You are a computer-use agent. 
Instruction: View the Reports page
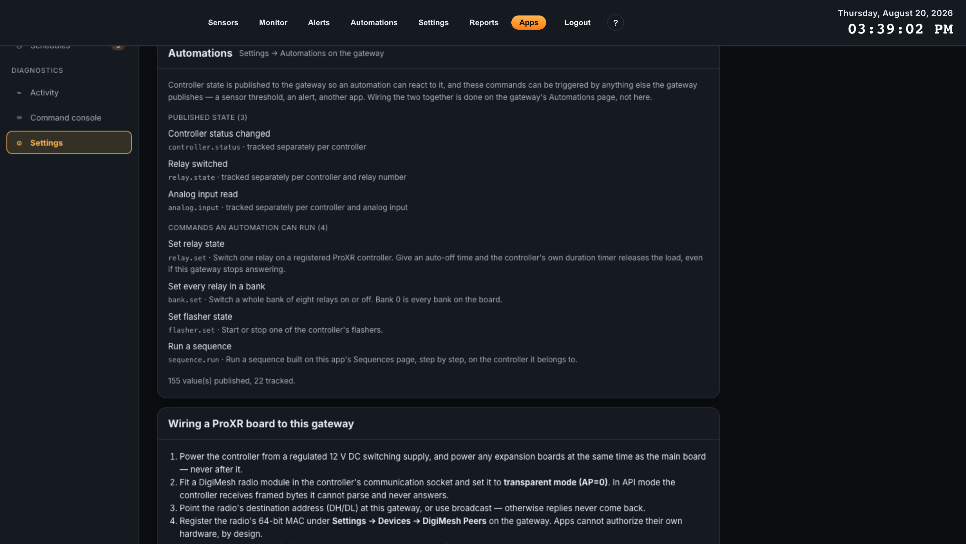[484, 23]
